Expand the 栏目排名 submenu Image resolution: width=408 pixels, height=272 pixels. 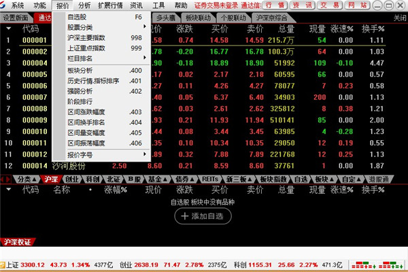107,58
